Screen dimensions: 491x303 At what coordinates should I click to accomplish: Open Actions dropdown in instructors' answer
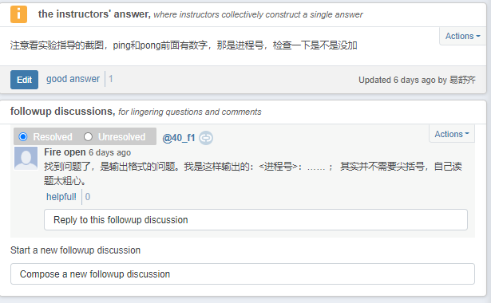pos(462,36)
